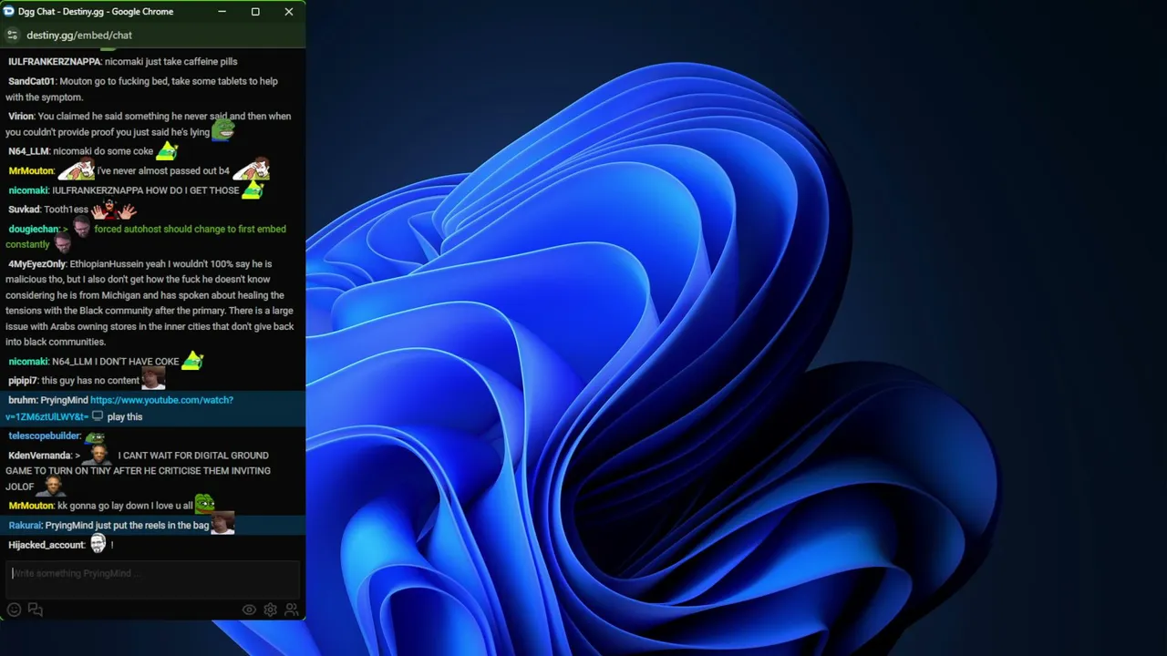Click the destiny.gg/embed/chat address bar
Image resolution: width=1167 pixels, height=656 pixels.
pyautogui.click(x=79, y=35)
